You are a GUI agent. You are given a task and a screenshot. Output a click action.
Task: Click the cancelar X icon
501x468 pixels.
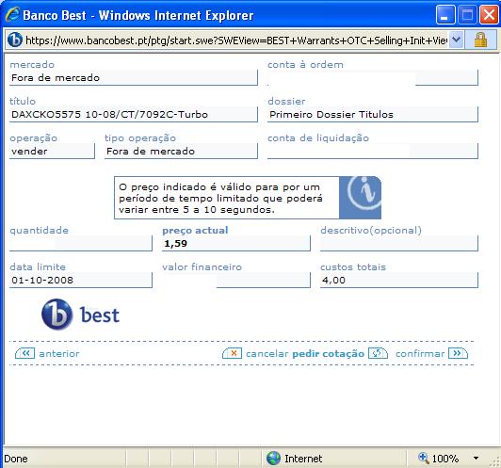coord(233,353)
